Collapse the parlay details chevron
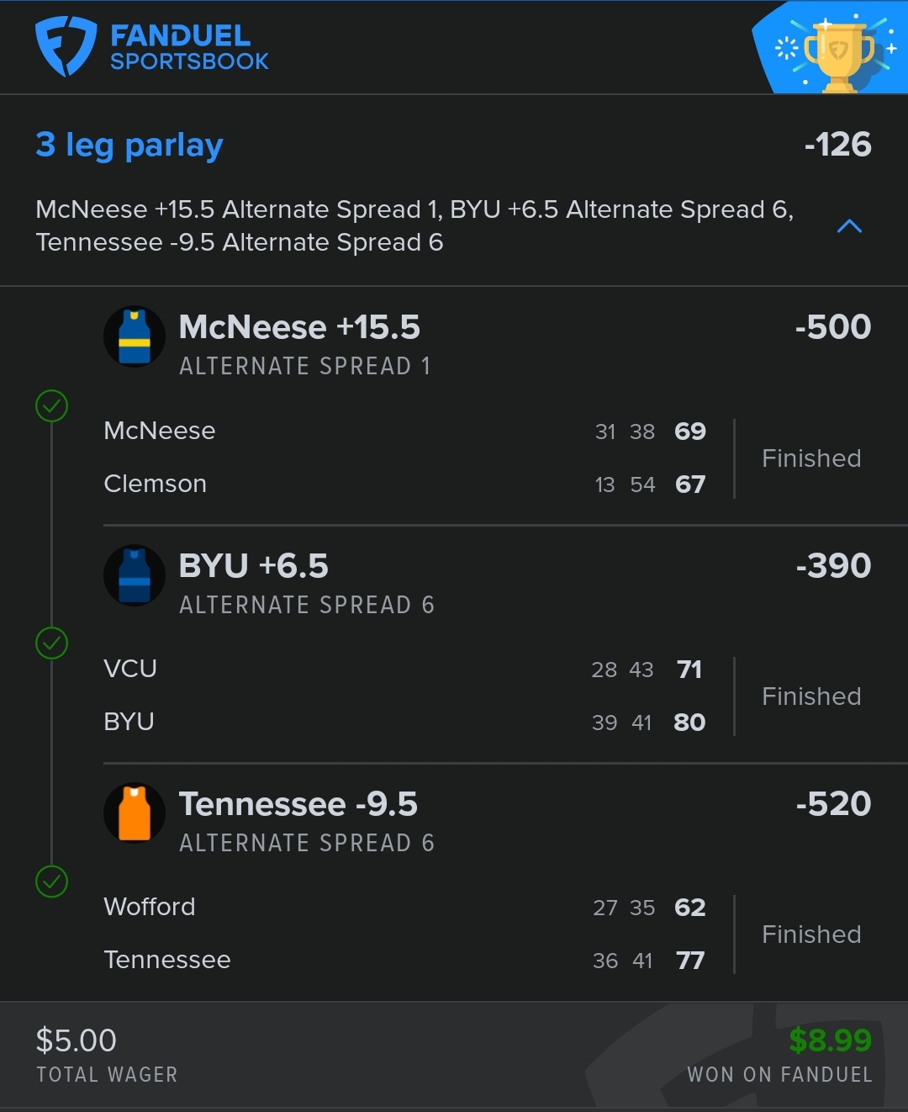Viewport: 908px width, 1112px height. click(850, 226)
